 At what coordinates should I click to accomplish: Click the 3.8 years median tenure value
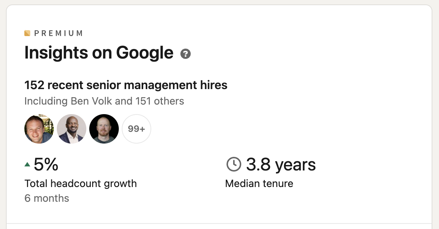tap(281, 164)
